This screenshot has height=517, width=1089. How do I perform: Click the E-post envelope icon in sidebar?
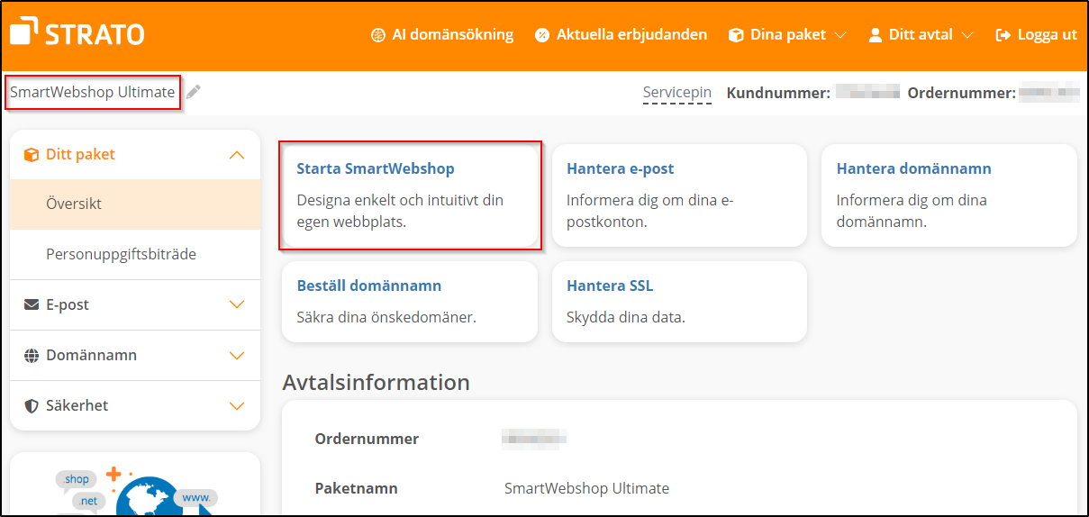click(x=32, y=304)
